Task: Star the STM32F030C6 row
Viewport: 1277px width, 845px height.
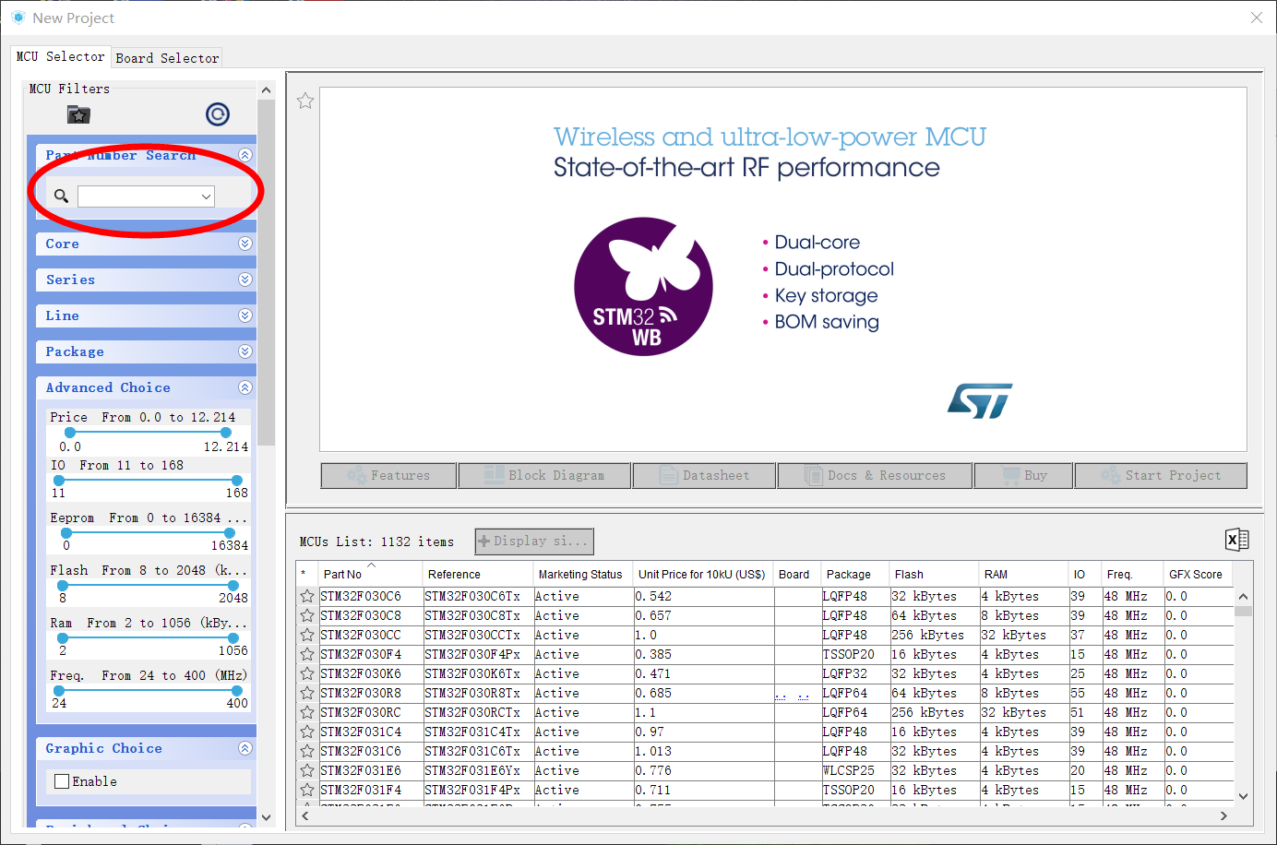Action: tap(307, 597)
